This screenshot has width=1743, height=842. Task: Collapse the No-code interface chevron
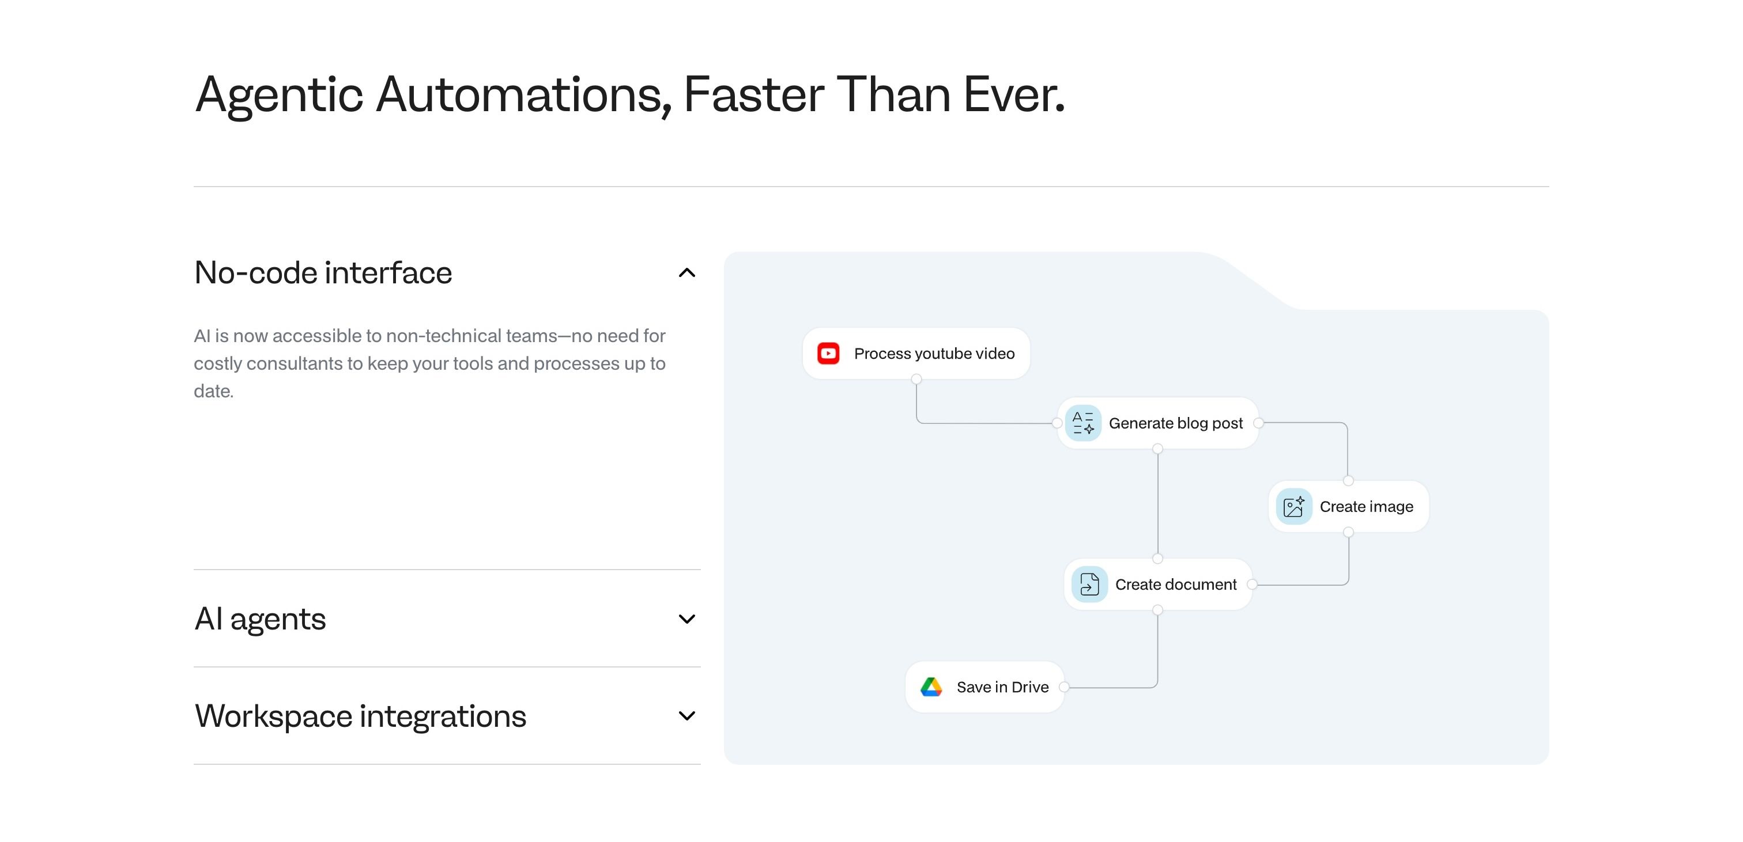[x=687, y=272]
